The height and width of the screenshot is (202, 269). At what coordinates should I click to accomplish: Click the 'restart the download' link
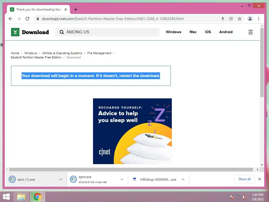pos(139,76)
